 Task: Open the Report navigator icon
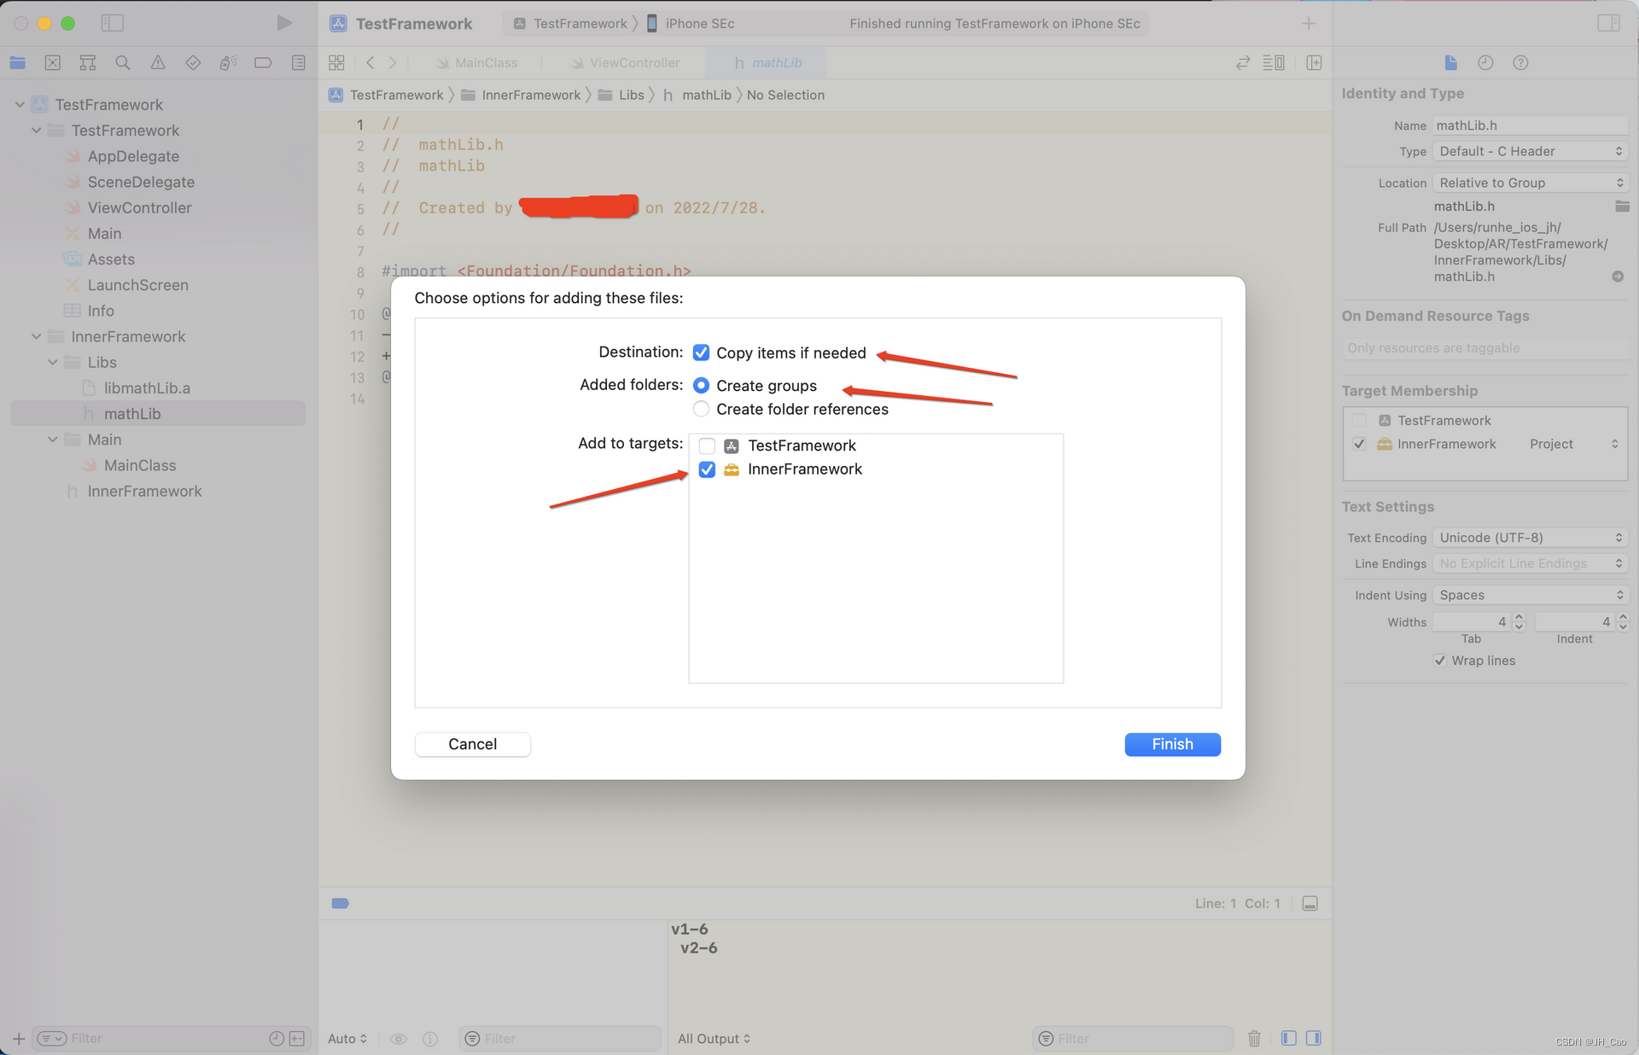point(298,62)
